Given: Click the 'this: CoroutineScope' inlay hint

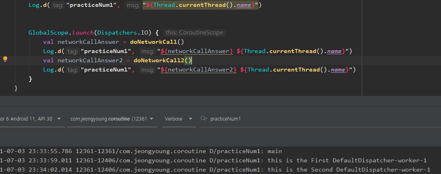Looking at the screenshot, I should pos(194,33).
